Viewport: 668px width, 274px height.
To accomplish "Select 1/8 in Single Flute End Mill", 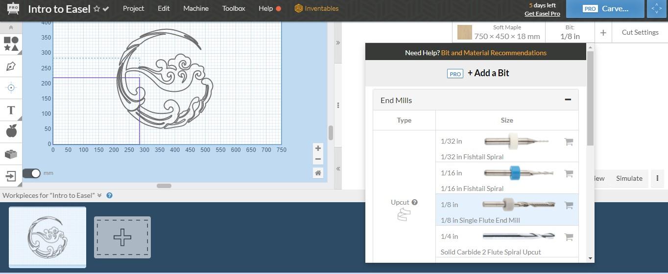I will (507, 210).
